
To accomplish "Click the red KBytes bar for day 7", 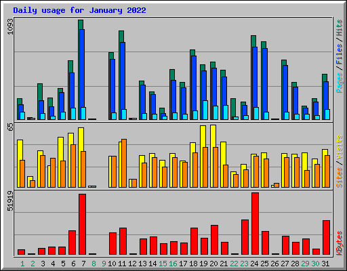I will 82,224.
